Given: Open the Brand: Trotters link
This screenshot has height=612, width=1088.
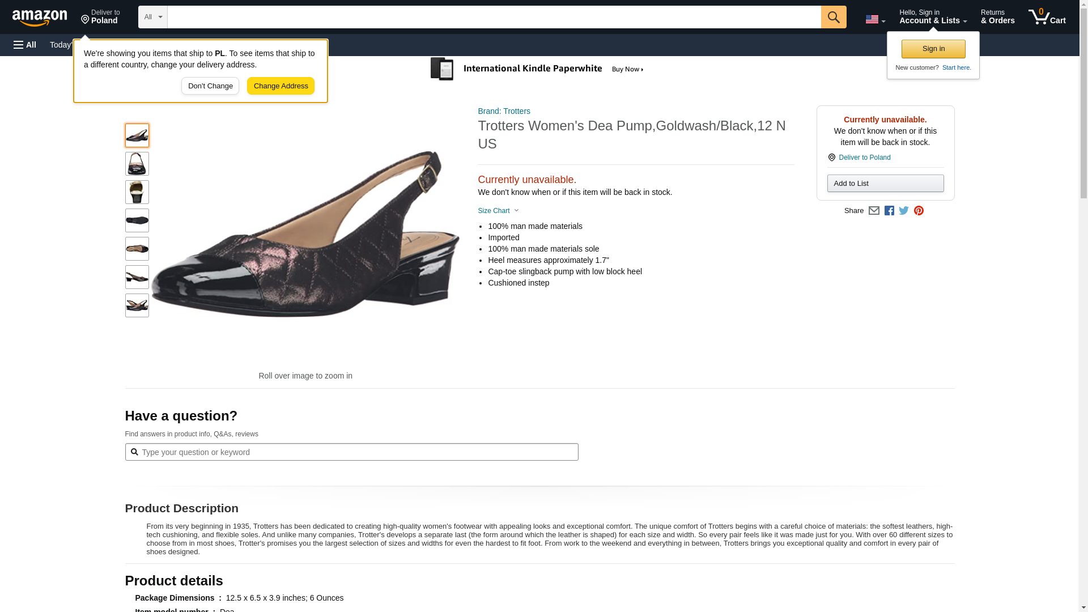Looking at the screenshot, I should point(504,111).
